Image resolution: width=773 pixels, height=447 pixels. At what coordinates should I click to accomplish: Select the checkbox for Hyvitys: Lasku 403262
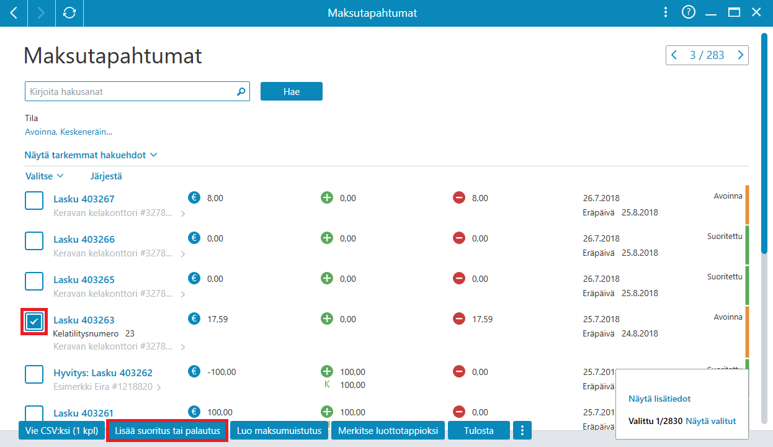coord(34,374)
